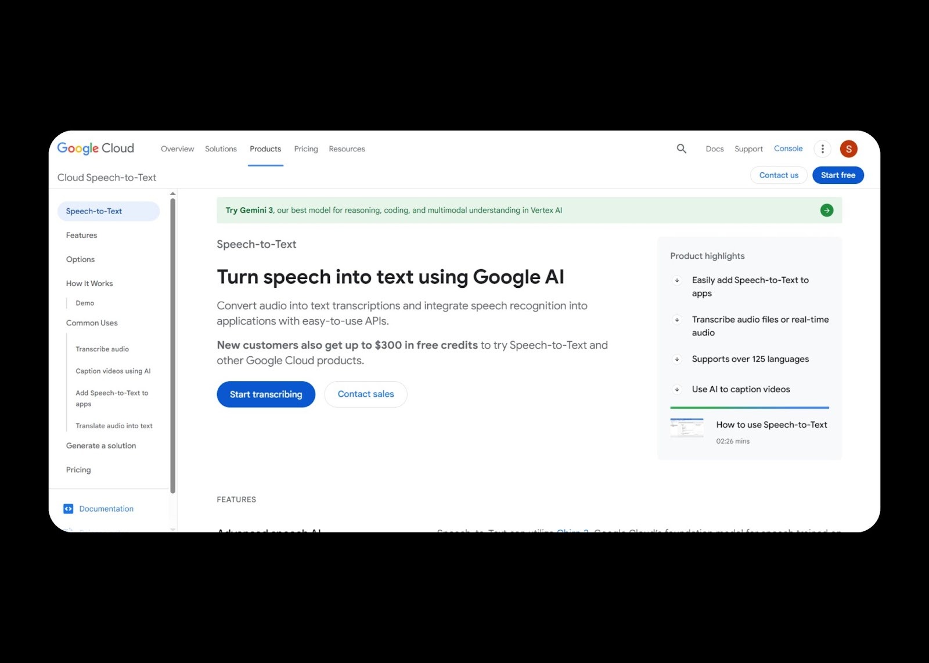Click the 'Turn speech into text using Google AI' heading

(x=390, y=277)
